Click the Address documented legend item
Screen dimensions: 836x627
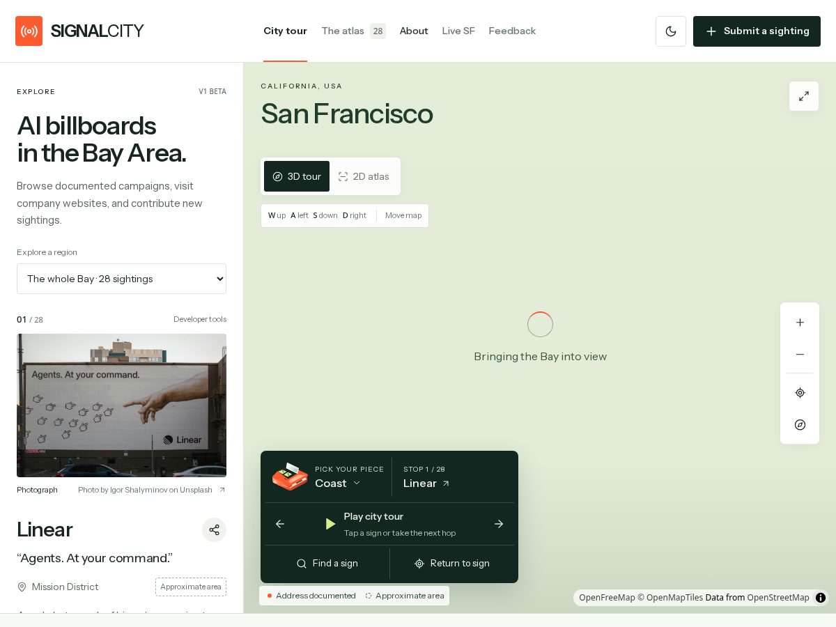tap(311, 596)
